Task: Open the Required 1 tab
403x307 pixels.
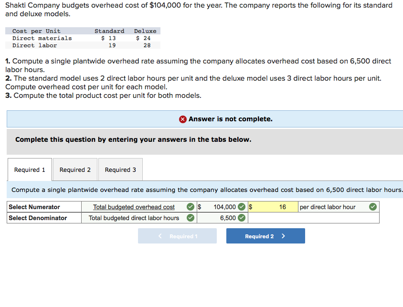Action: 30,169
